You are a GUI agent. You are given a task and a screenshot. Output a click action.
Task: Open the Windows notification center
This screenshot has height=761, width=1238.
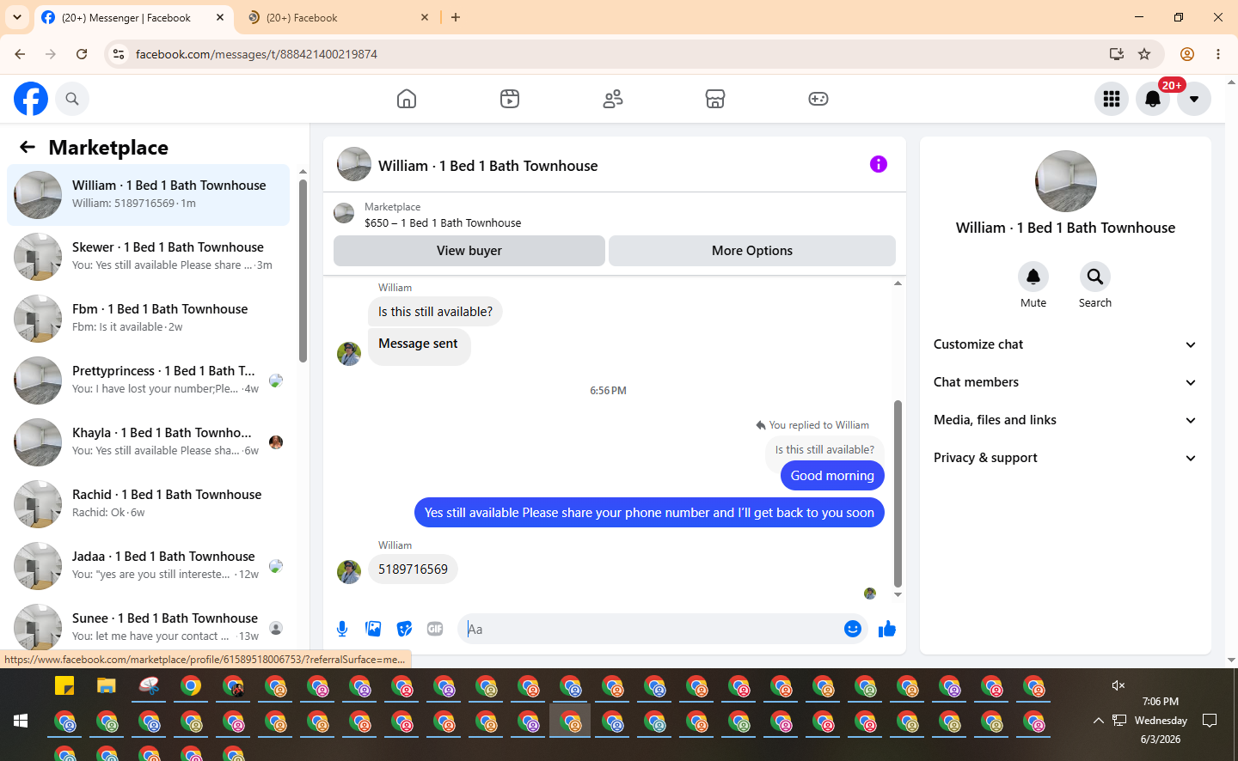click(1210, 721)
